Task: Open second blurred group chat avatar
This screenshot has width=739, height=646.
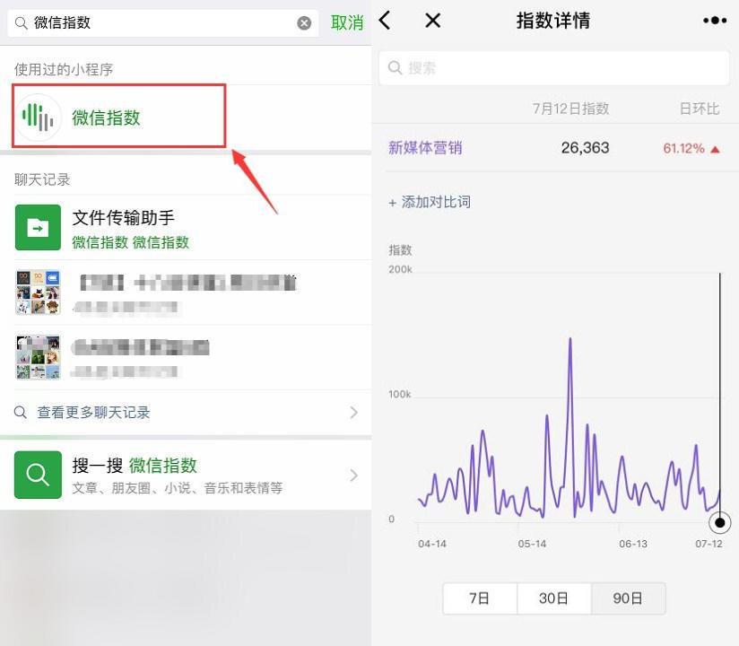Action: (x=39, y=357)
